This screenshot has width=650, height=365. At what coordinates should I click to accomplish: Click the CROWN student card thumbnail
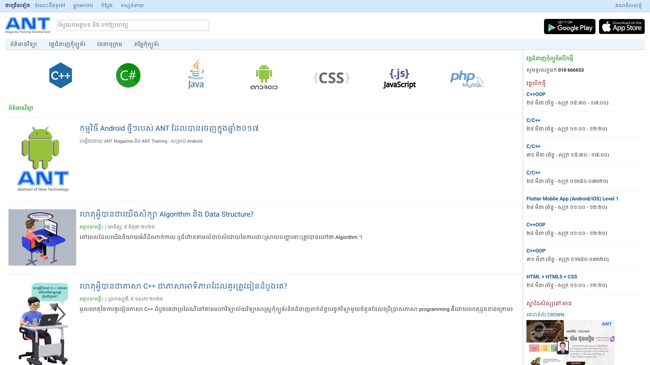[570, 342]
